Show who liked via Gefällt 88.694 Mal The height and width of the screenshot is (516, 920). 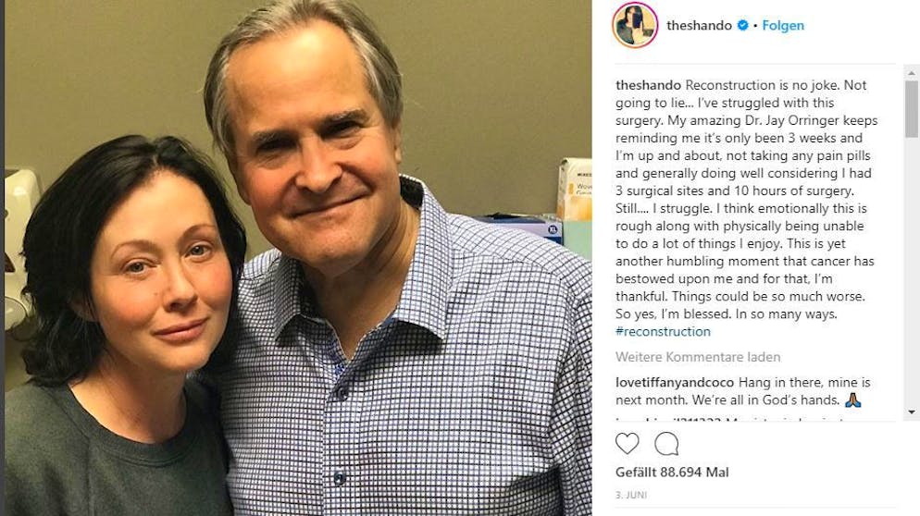click(x=672, y=473)
